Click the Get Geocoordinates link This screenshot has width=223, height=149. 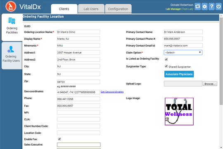[112, 92]
